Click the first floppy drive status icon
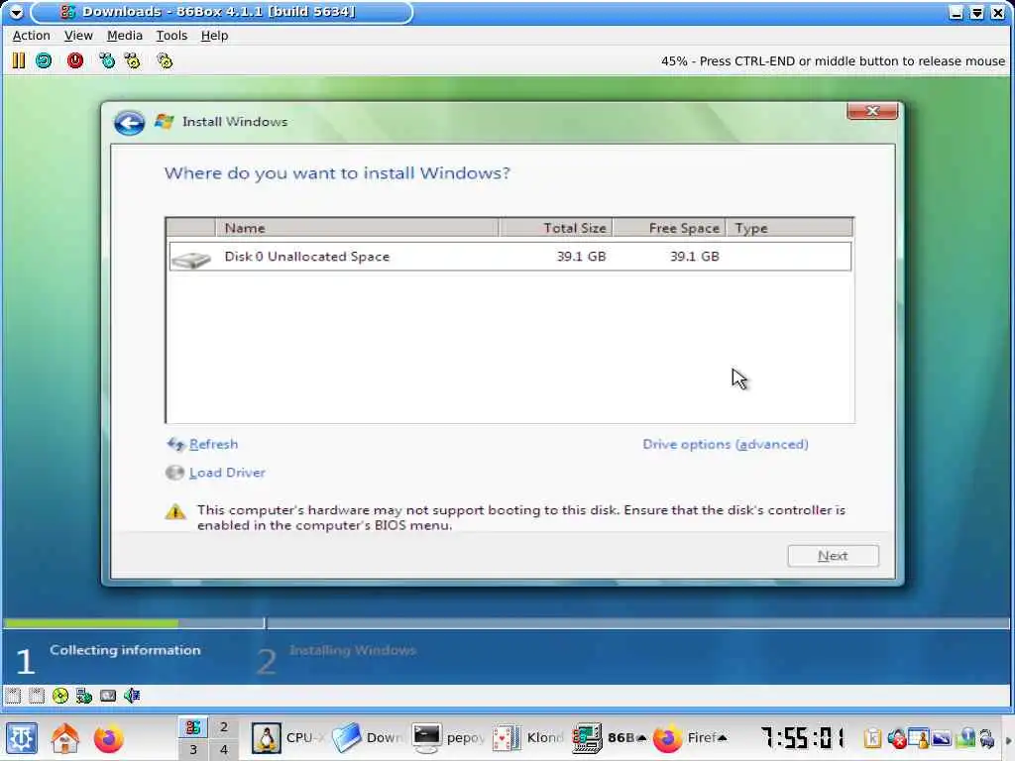Image resolution: width=1015 pixels, height=761 pixels. point(13,696)
